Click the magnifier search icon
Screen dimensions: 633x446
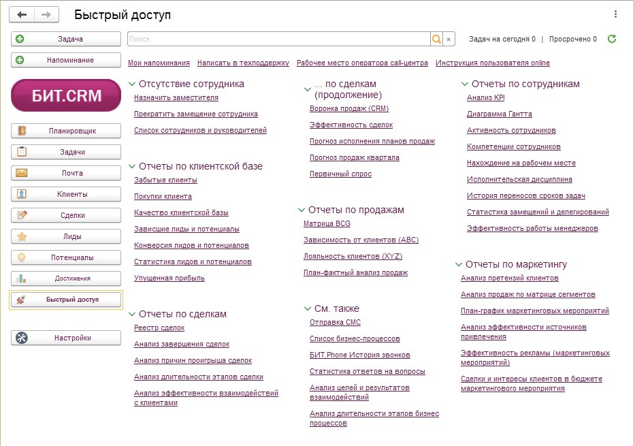[436, 39]
